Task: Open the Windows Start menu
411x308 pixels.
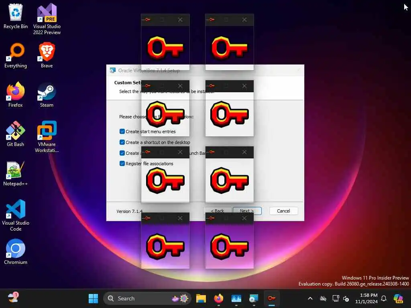Action: coord(93,298)
